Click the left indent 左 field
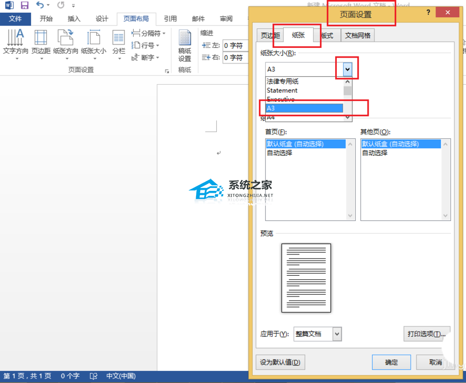466x383 pixels. click(236, 46)
